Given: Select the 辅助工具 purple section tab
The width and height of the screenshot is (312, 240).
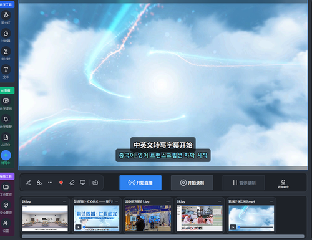Looking at the screenshot, I should click(6, 176).
